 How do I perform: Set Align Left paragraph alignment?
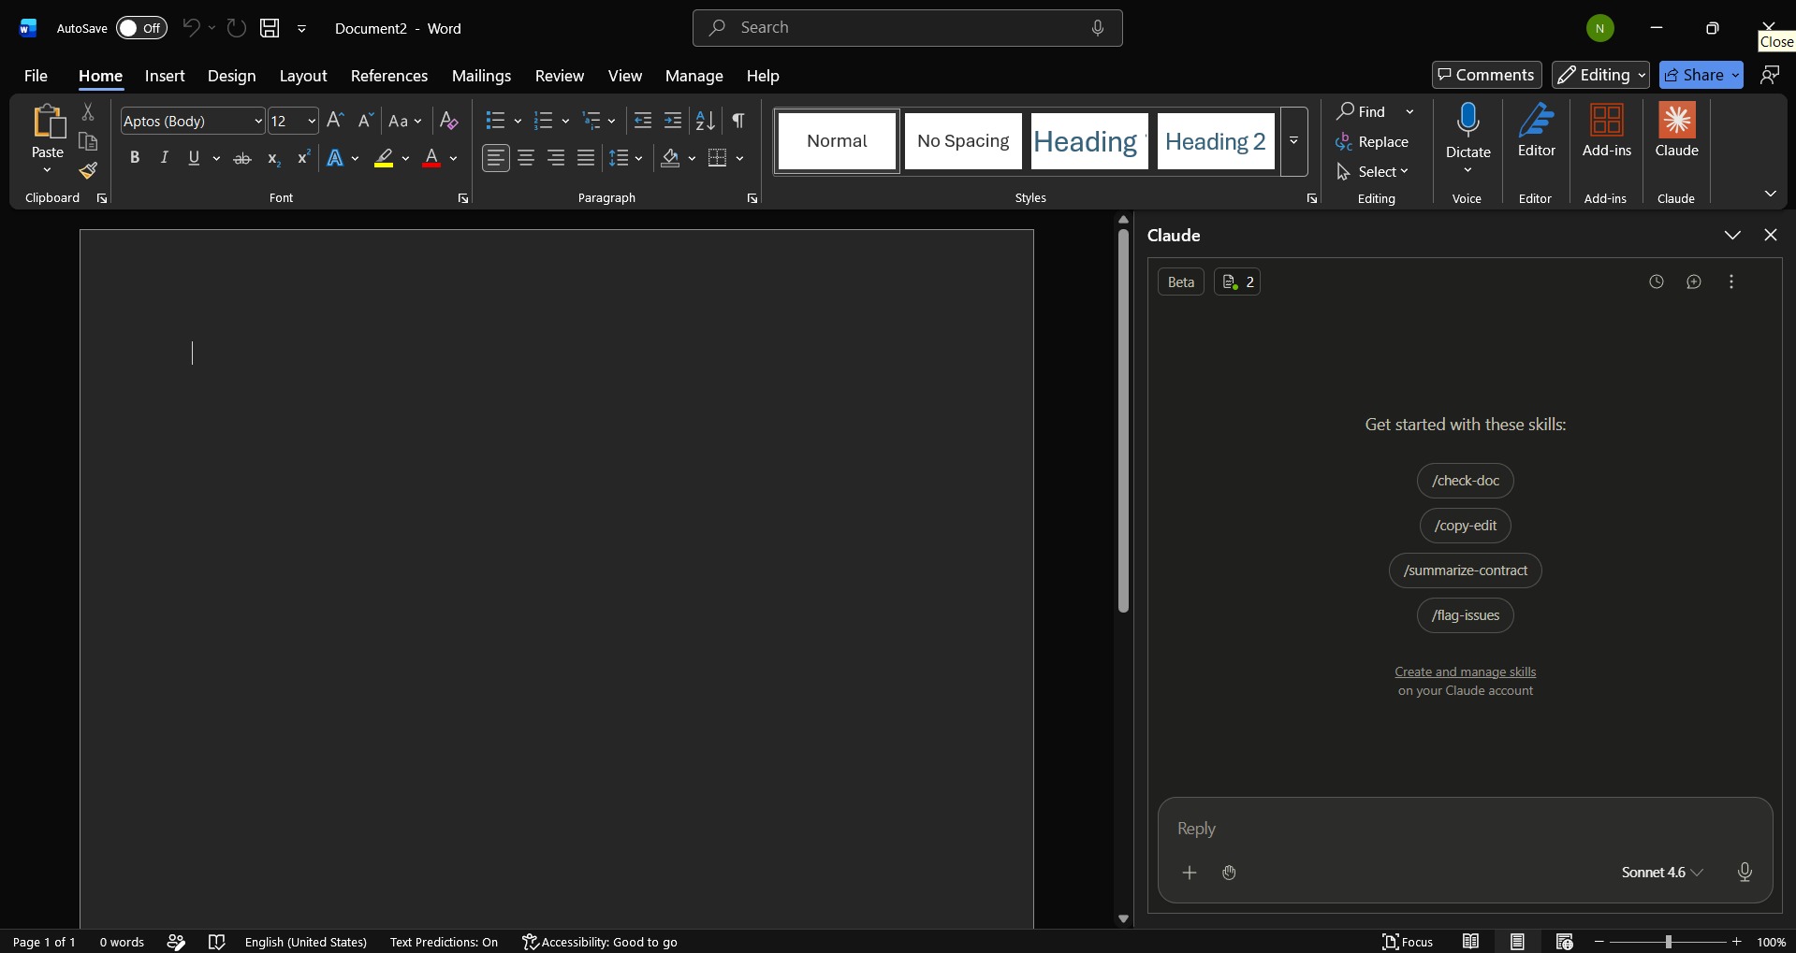[496, 158]
